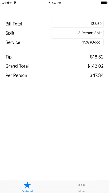The image size is (109, 193).
Task: Switch to the More tab label
Action: coord(81,191)
